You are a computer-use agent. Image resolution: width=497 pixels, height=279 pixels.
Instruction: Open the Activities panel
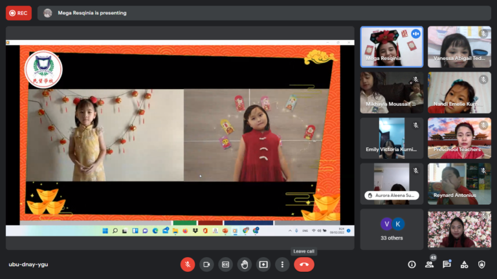pyautogui.click(x=464, y=264)
